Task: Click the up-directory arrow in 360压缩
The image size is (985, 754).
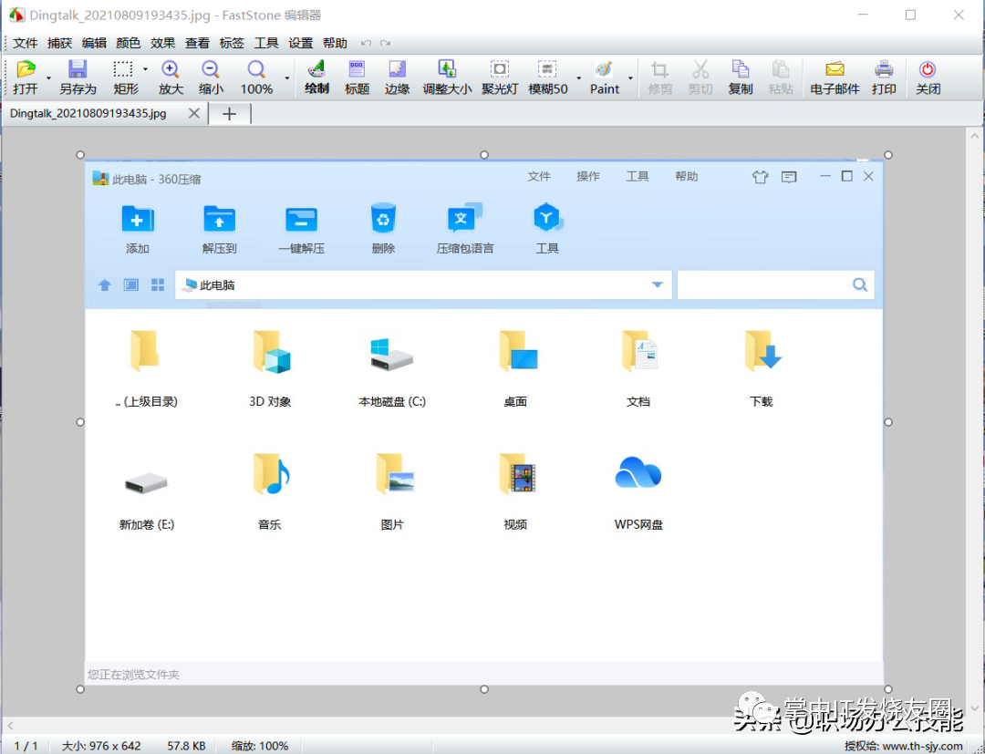Action: [105, 285]
